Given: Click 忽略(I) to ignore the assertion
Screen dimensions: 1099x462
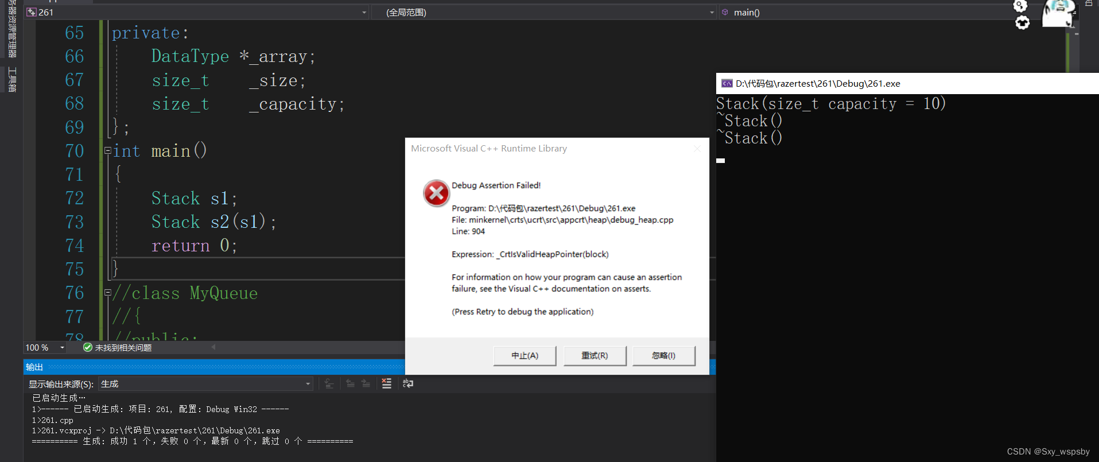Looking at the screenshot, I should [663, 355].
